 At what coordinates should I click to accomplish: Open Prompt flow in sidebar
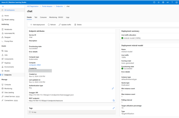(x=7, y=41)
